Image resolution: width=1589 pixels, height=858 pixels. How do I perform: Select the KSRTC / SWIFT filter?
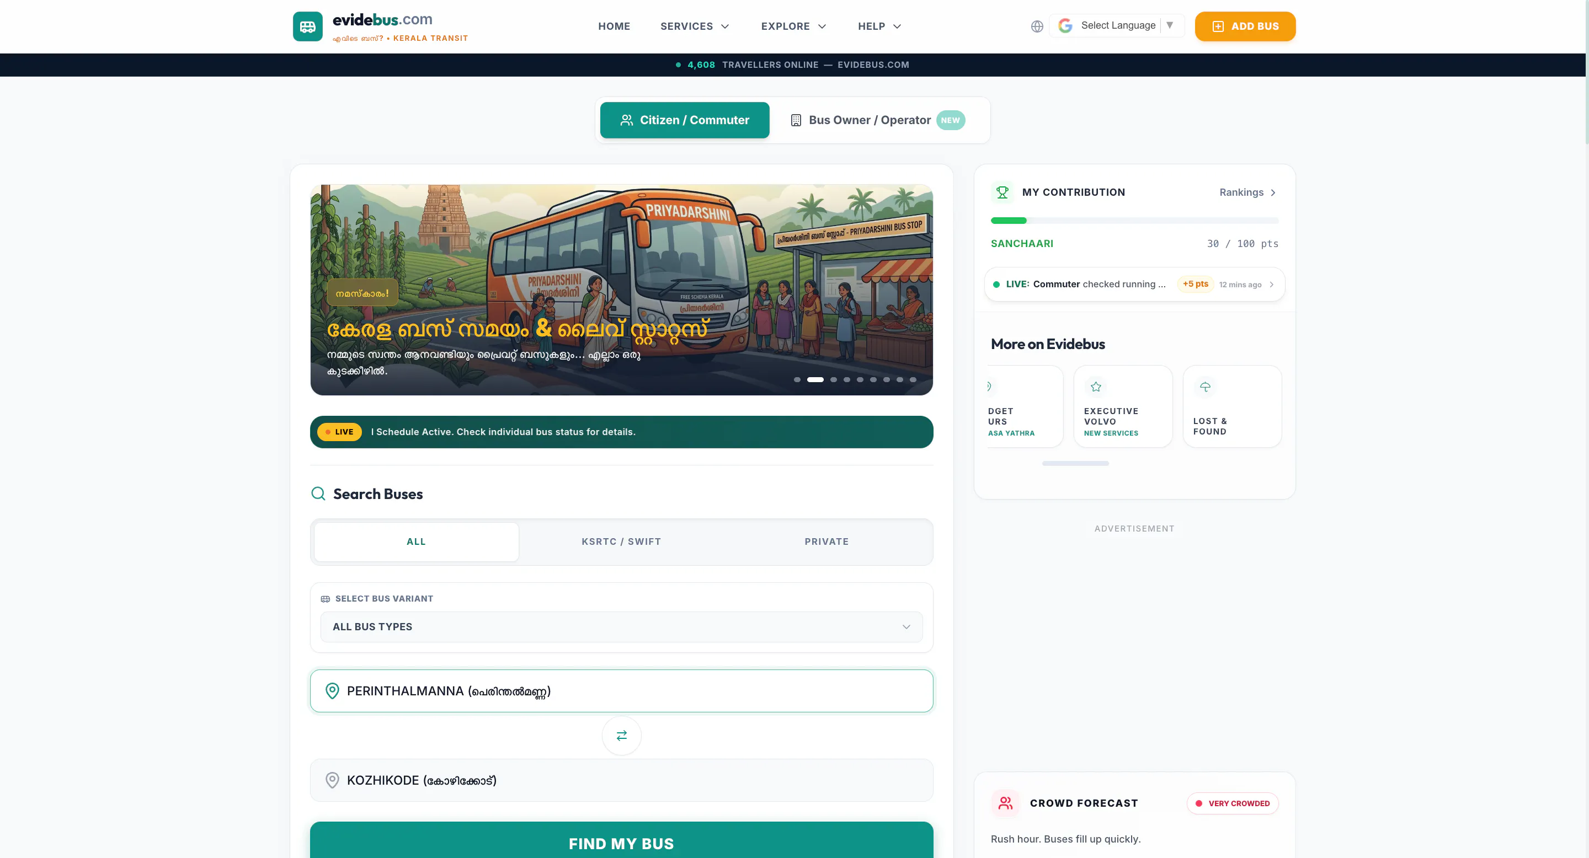point(621,542)
